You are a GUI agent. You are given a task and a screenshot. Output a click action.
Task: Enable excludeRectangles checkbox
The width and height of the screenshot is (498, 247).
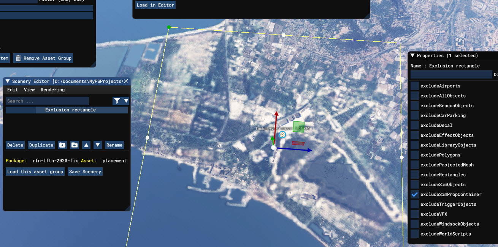point(415,175)
